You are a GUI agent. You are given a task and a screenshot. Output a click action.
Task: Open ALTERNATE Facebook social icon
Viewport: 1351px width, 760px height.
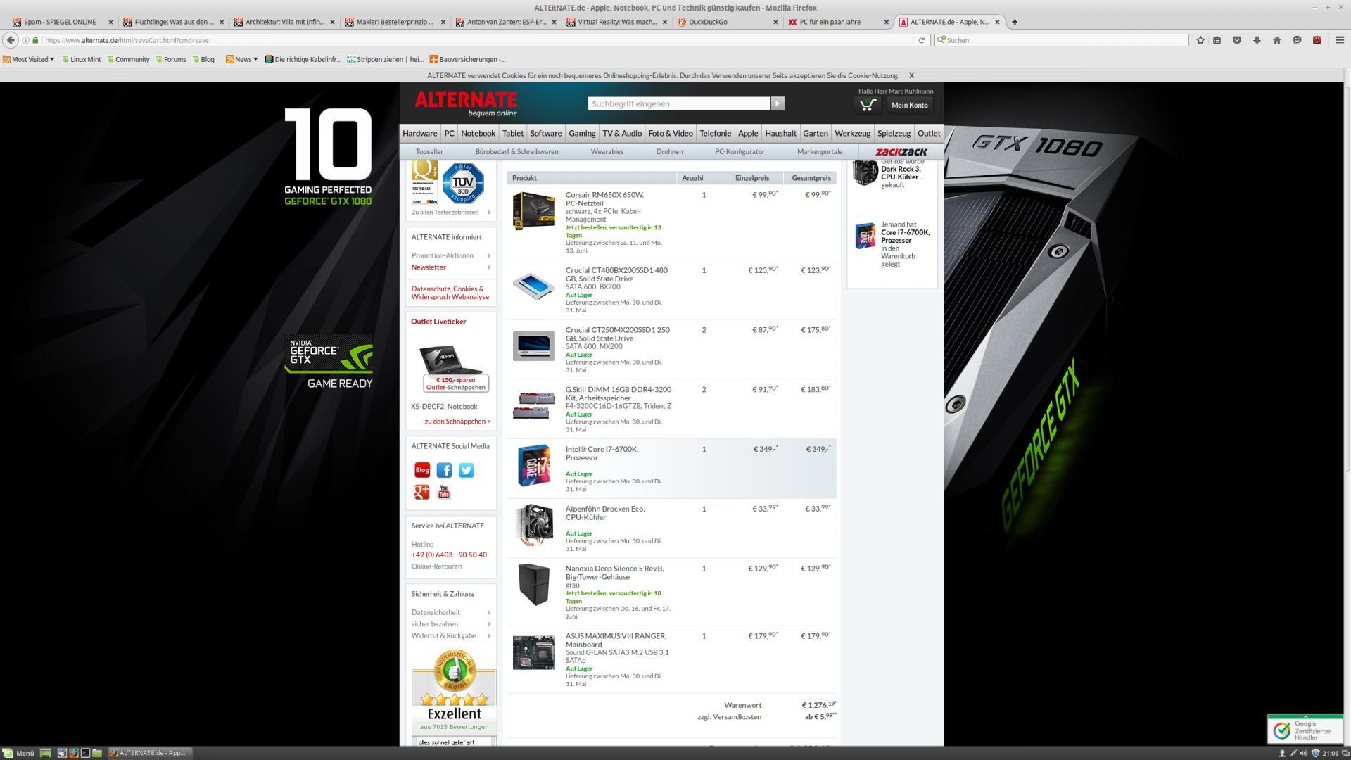tap(444, 470)
